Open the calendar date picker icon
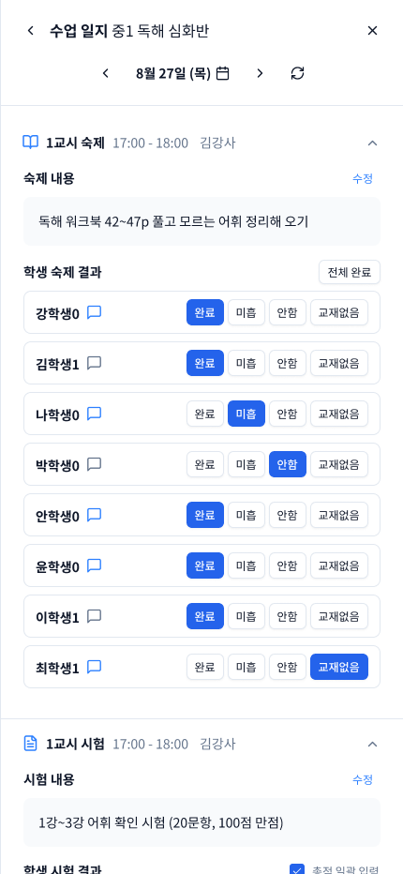The height and width of the screenshot is (874, 403). [x=222, y=73]
